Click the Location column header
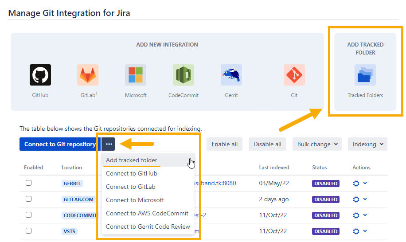 (x=72, y=168)
